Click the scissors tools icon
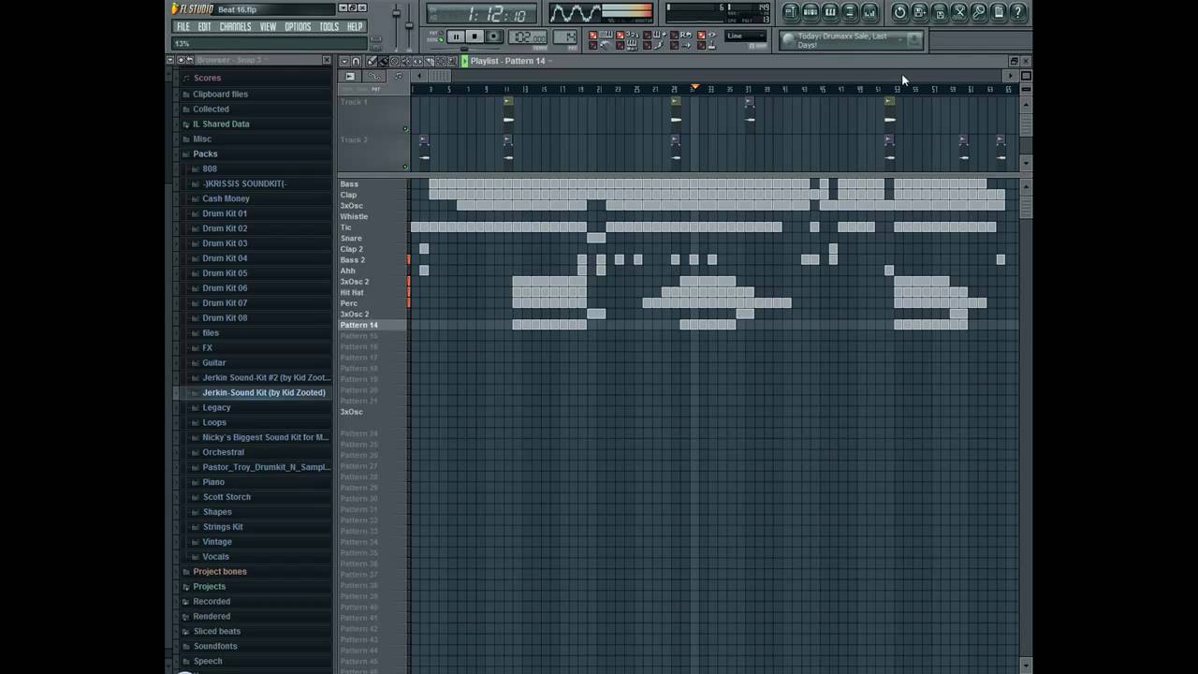 click(x=959, y=12)
